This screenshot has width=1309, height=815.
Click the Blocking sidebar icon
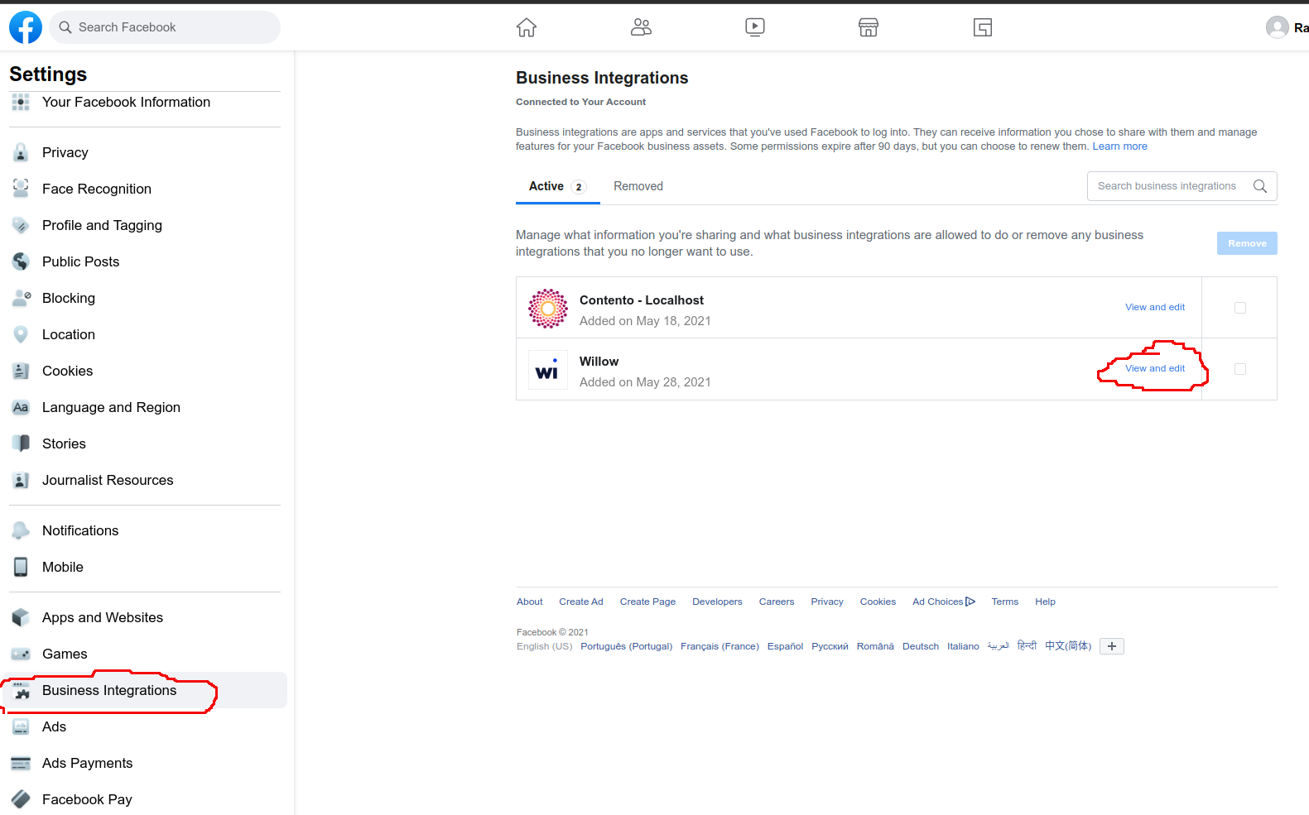21,298
